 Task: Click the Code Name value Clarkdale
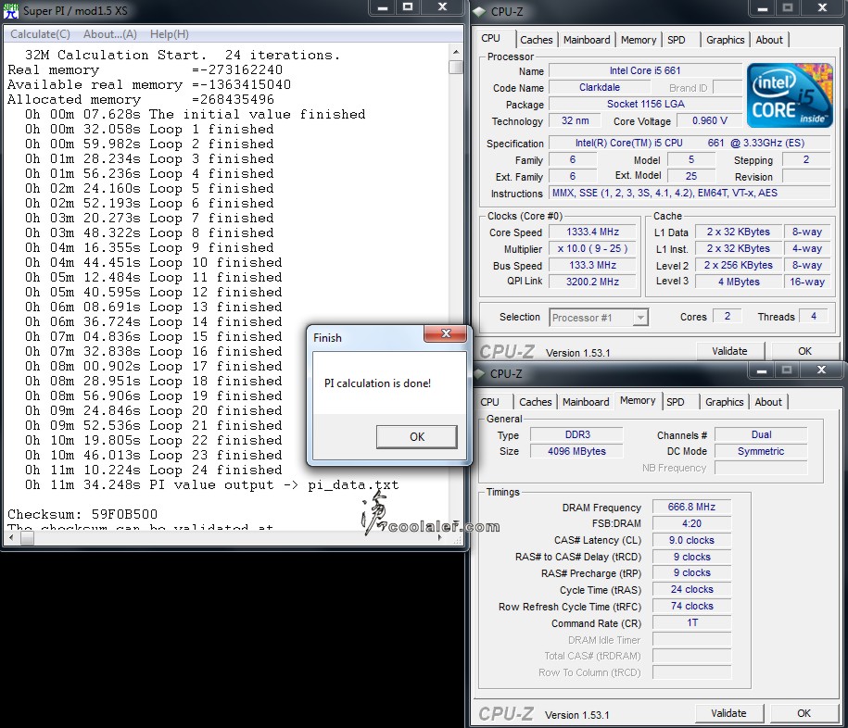tap(600, 88)
